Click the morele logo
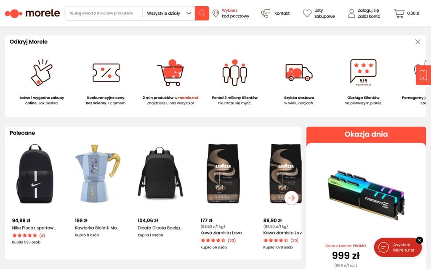 (32, 13)
